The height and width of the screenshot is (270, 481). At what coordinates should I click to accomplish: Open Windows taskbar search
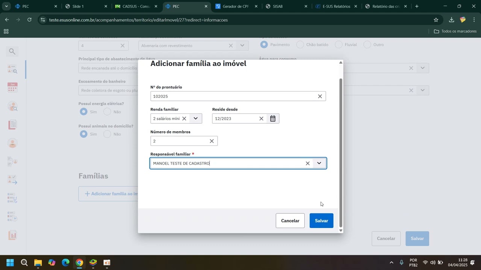pyautogui.click(x=24, y=262)
